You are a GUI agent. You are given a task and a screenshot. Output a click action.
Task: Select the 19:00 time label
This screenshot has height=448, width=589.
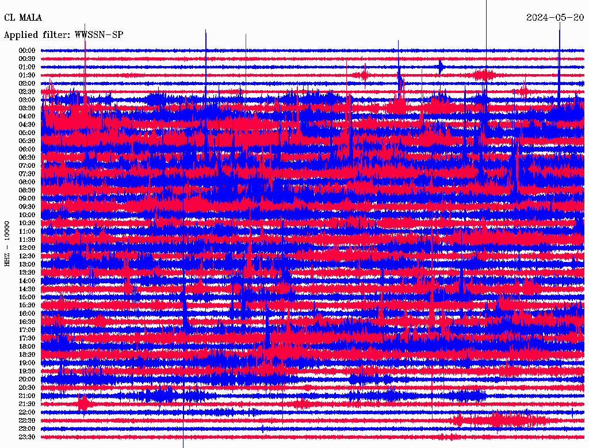click(x=27, y=363)
